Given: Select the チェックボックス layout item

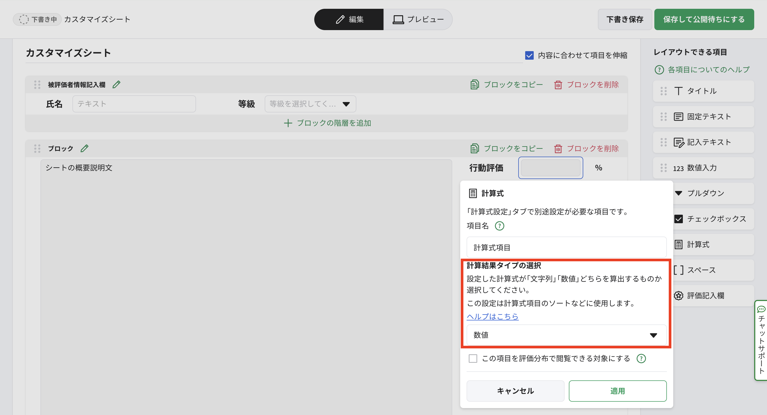Looking at the screenshot, I should [x=716, y=219].
